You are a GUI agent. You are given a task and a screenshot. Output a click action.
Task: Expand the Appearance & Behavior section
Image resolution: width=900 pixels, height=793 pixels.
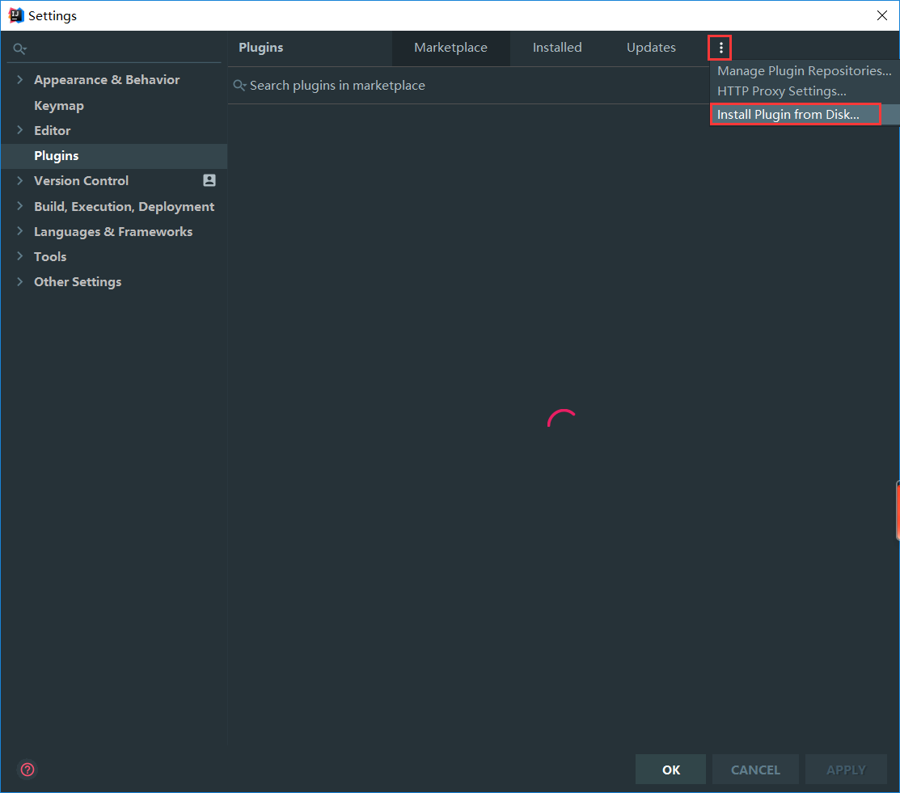[20, 80]
